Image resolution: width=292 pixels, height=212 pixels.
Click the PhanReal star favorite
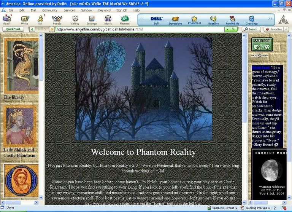click(x=194, y=20)
